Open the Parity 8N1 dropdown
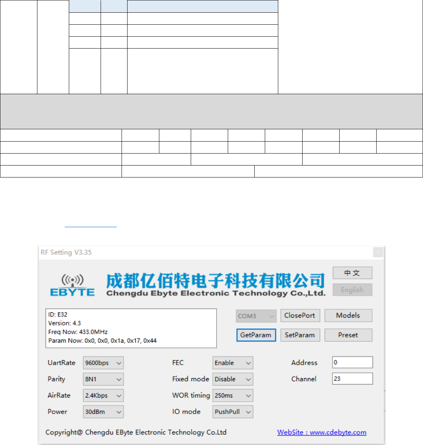This screenshot has width=423, height=445. 103,379
